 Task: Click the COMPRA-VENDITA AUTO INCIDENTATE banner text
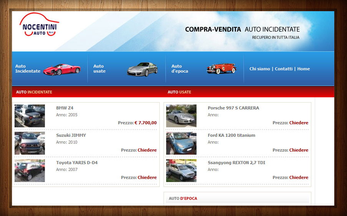point(242,29)
